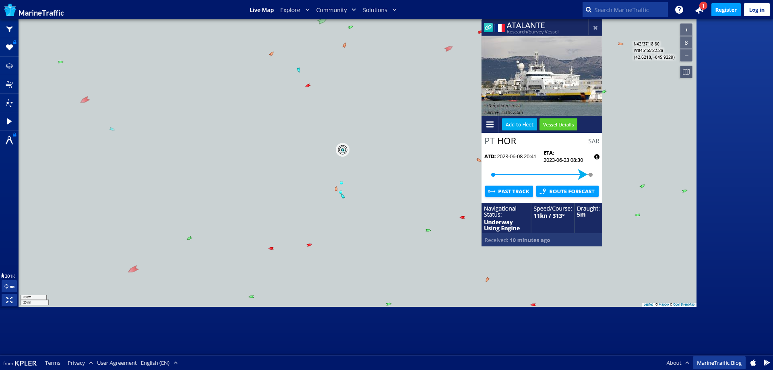
Task: Click the playback triangle icon in sidebar
Action: pyautogui.click(x=9, y=122)
